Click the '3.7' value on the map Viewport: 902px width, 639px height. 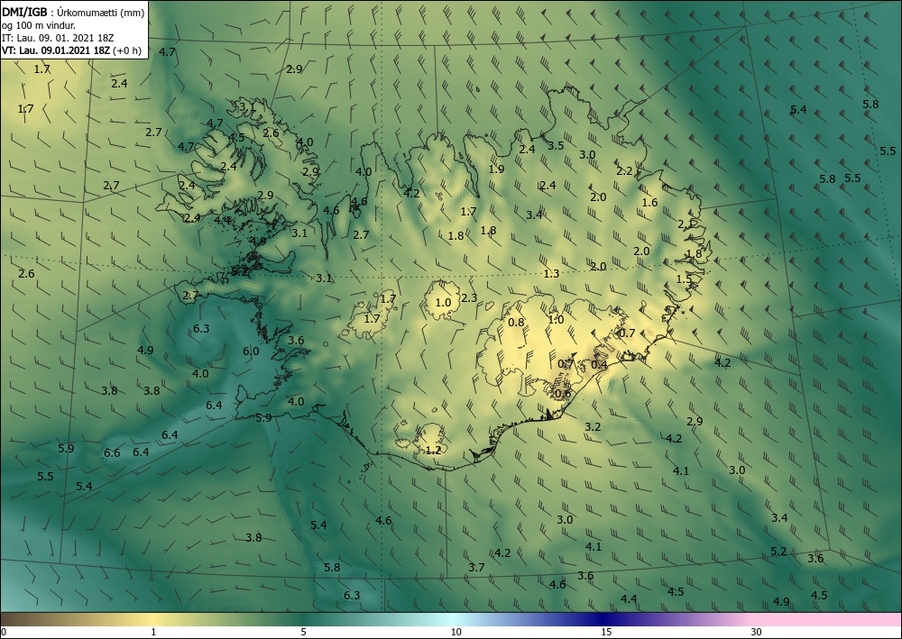(x=476, y=568)
